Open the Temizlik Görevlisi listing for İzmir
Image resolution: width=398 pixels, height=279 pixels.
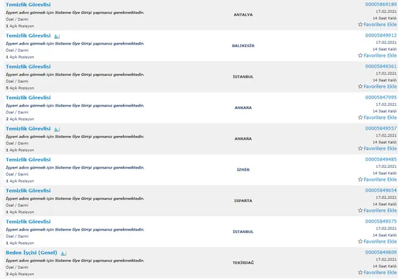click(x=28, y=160)
